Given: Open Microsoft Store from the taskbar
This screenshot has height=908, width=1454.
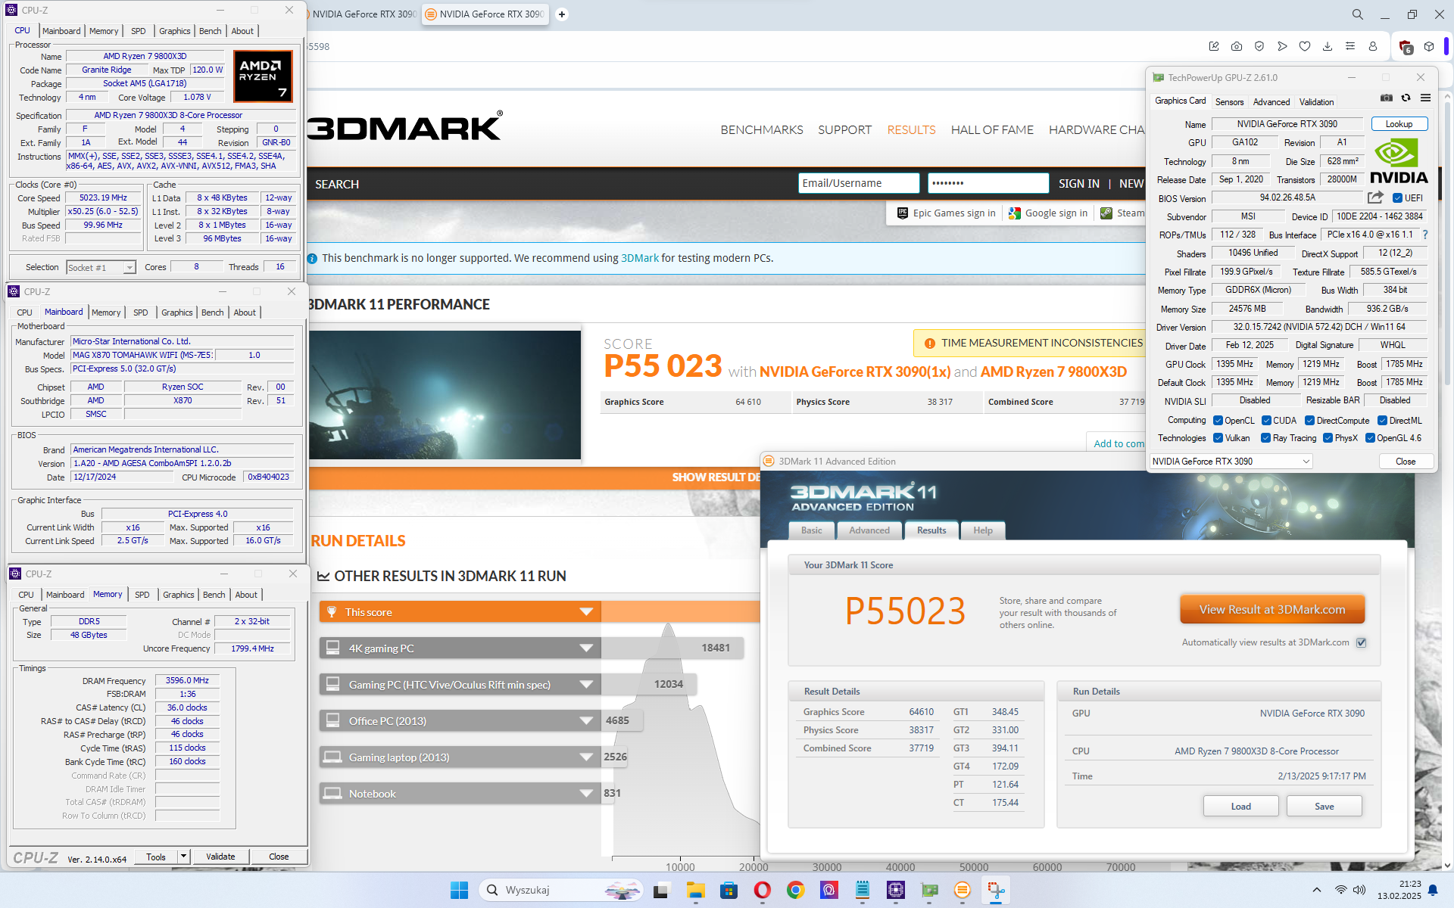Looking at the screenshot, I should (x=729, y=890).
